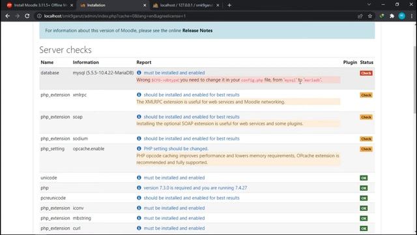
Task: Open sodium 'should be installed' report link
Action: (192, 138)
